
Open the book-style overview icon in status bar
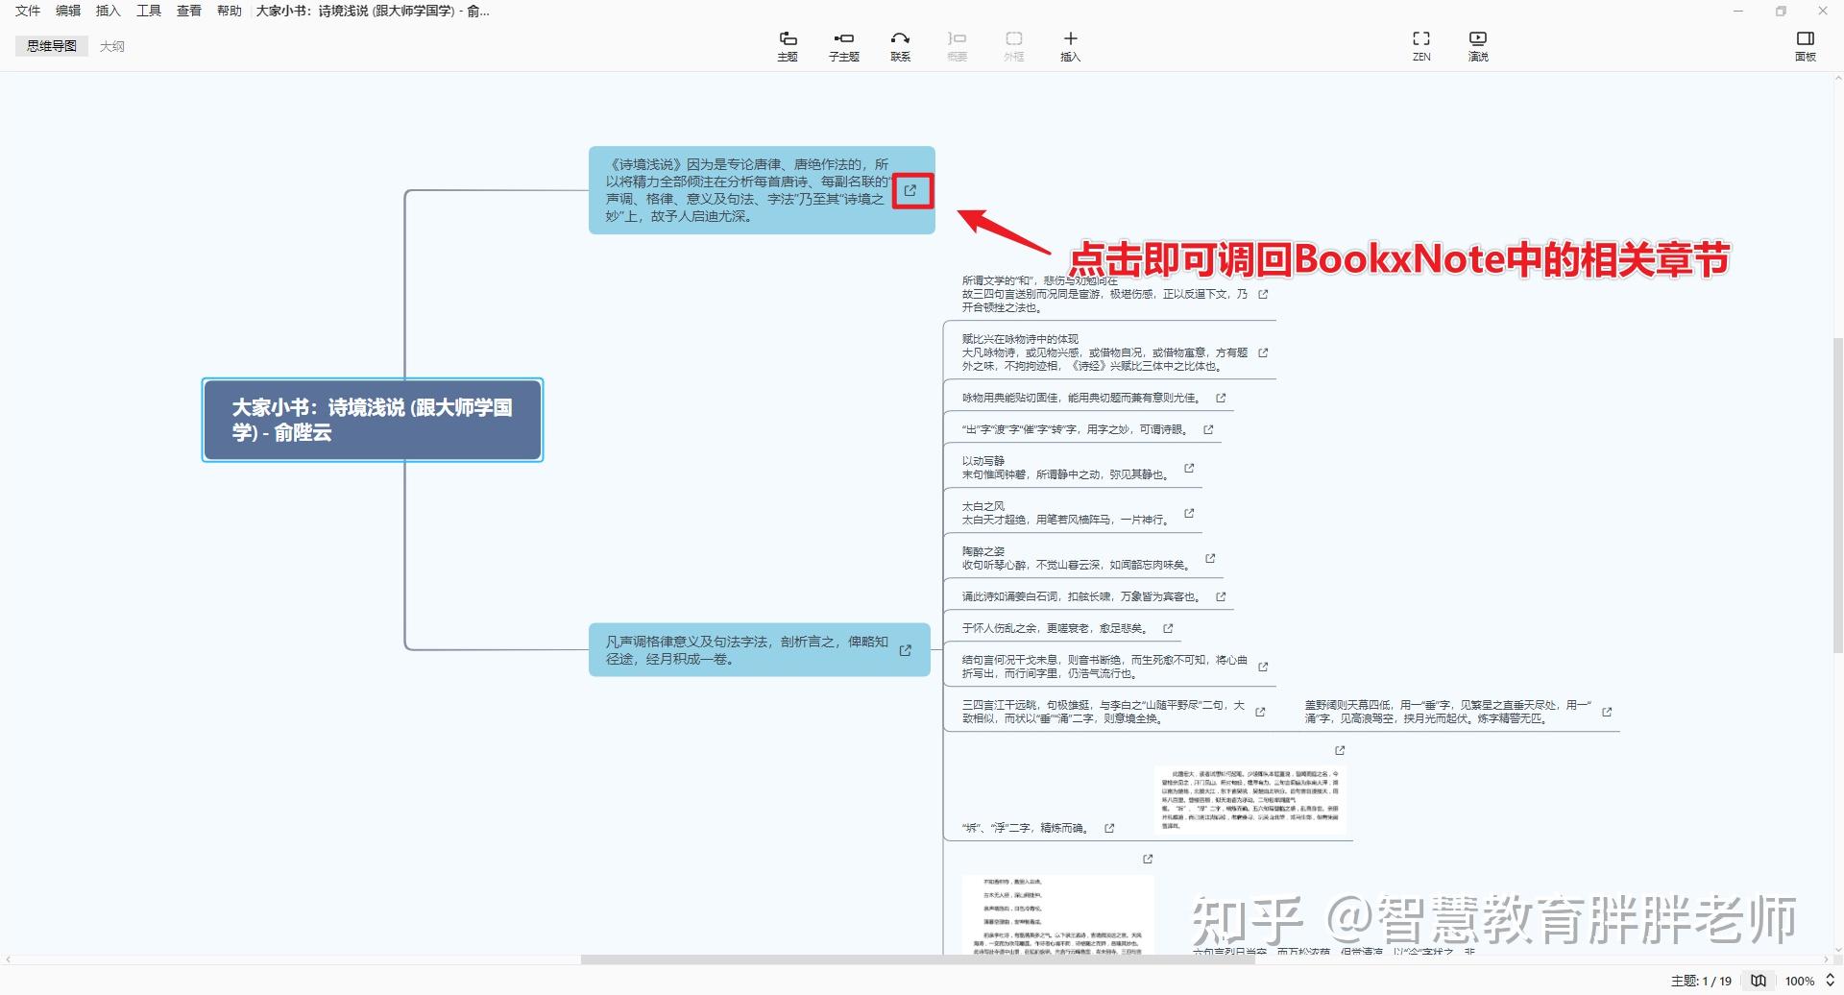1758,981
